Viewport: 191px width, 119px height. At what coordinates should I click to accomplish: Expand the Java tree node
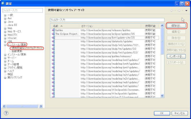click(x=5, y=22)
